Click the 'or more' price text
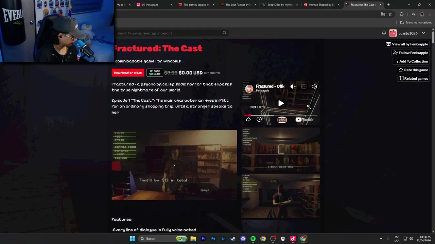This screenshot has width=435, height=244. point(212,73)
